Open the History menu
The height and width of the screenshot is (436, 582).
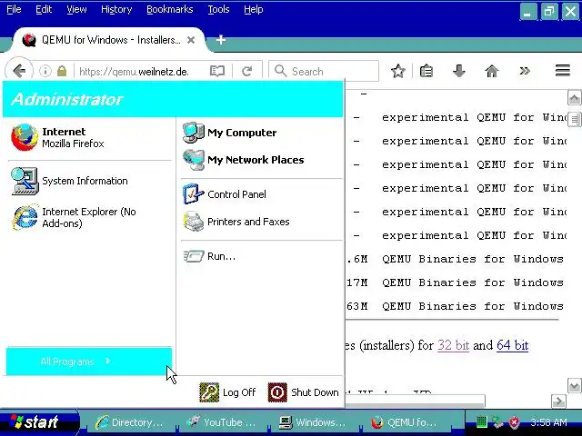(x=116, y=9)
